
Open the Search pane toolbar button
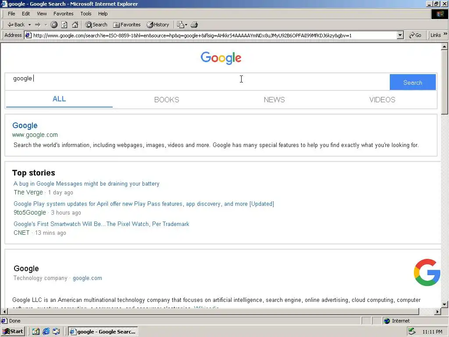pyautogui.click(x=96, y=25)
